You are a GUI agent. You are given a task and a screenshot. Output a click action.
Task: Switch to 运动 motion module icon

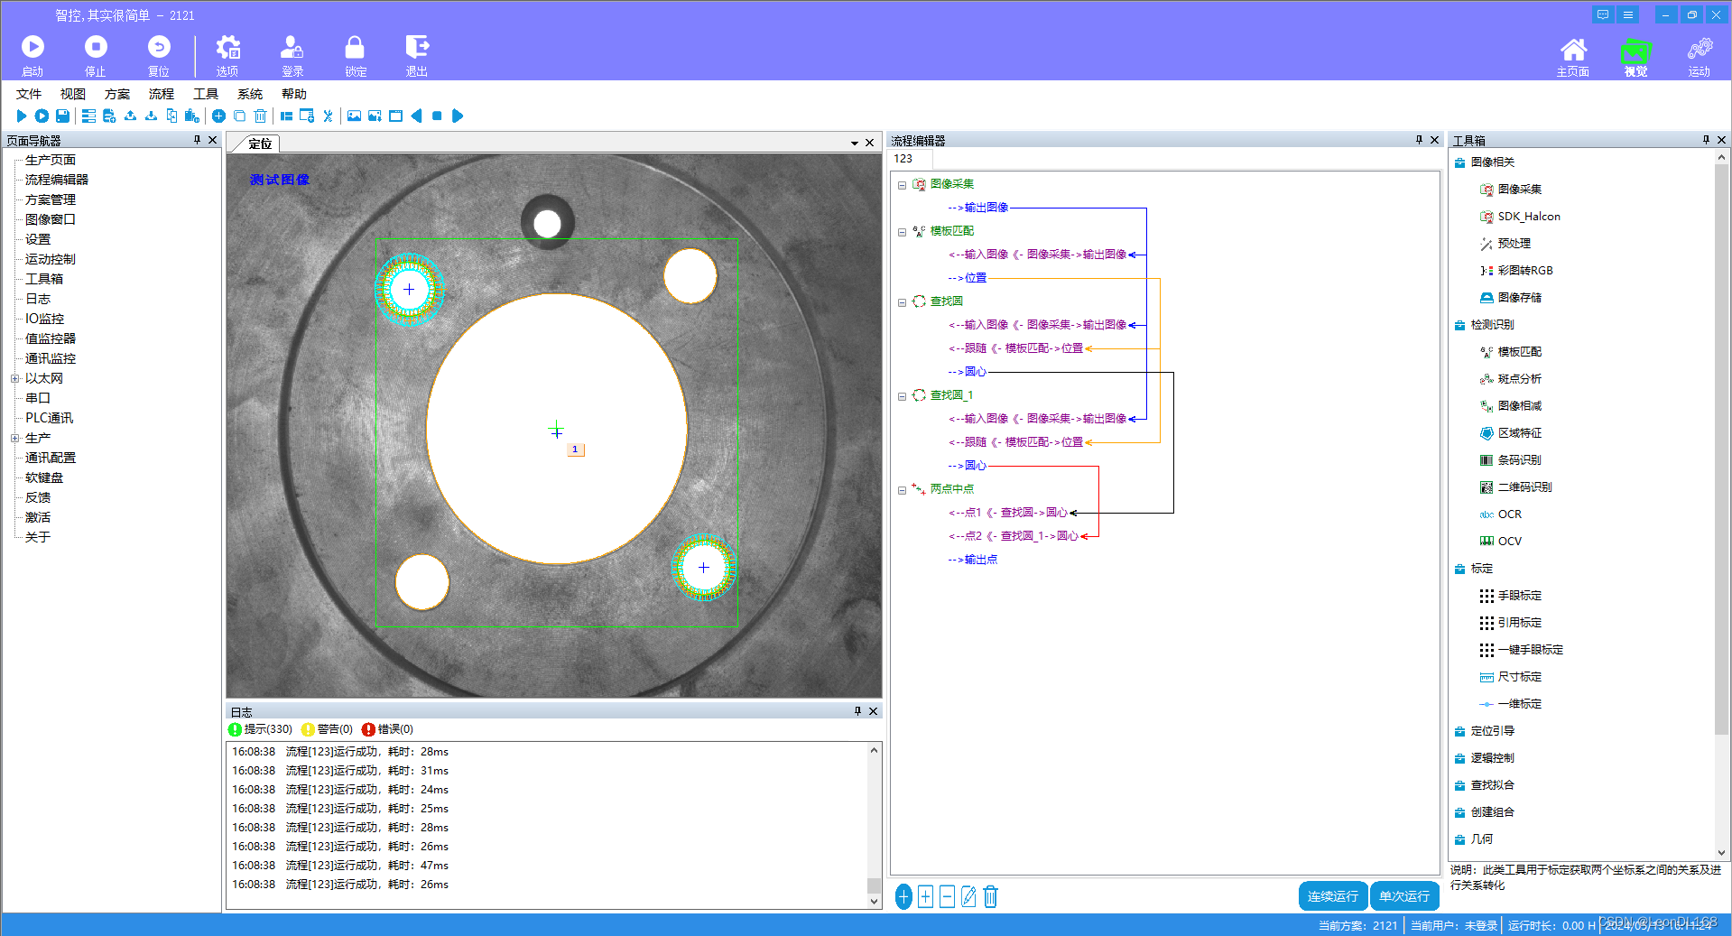pos(1700,57)
